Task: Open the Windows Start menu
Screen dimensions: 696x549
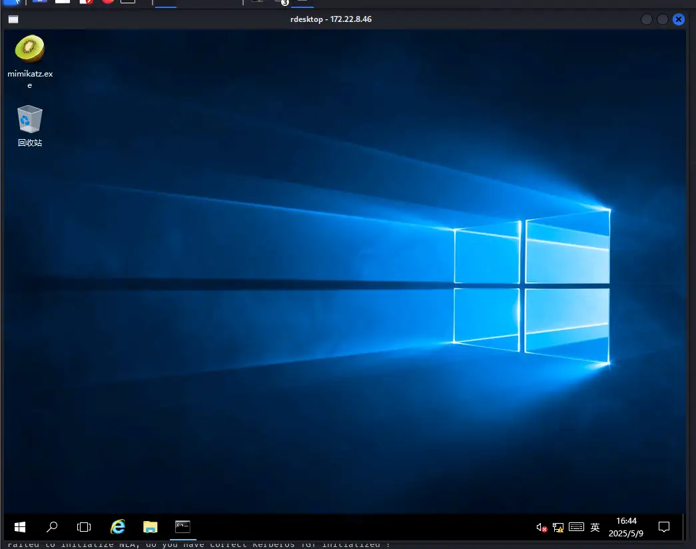Action: 20,527
